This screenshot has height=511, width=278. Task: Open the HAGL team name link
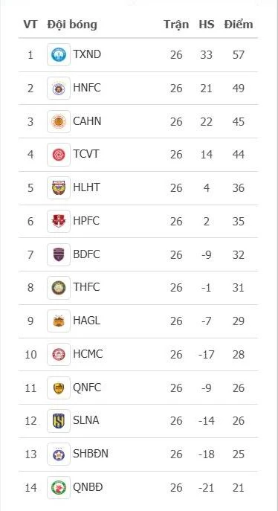pyautogui.click(x=86, y=321)
